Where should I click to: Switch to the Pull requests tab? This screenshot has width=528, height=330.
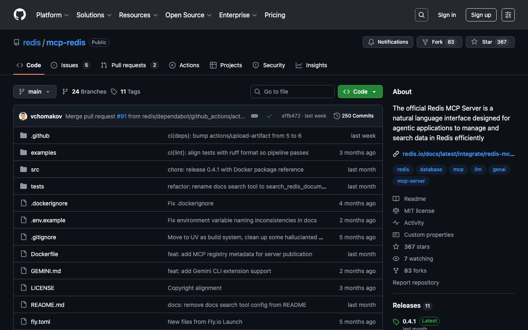point(129,65)
